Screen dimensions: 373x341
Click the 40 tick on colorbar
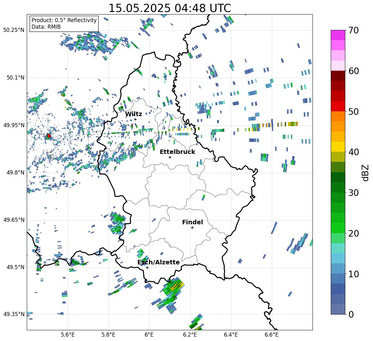[x=353, y=152]
